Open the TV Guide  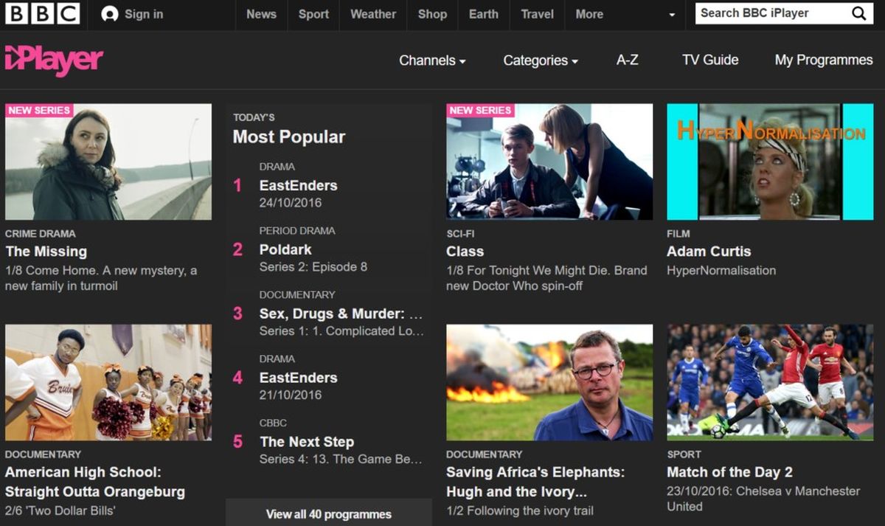(x=710, y=60)
